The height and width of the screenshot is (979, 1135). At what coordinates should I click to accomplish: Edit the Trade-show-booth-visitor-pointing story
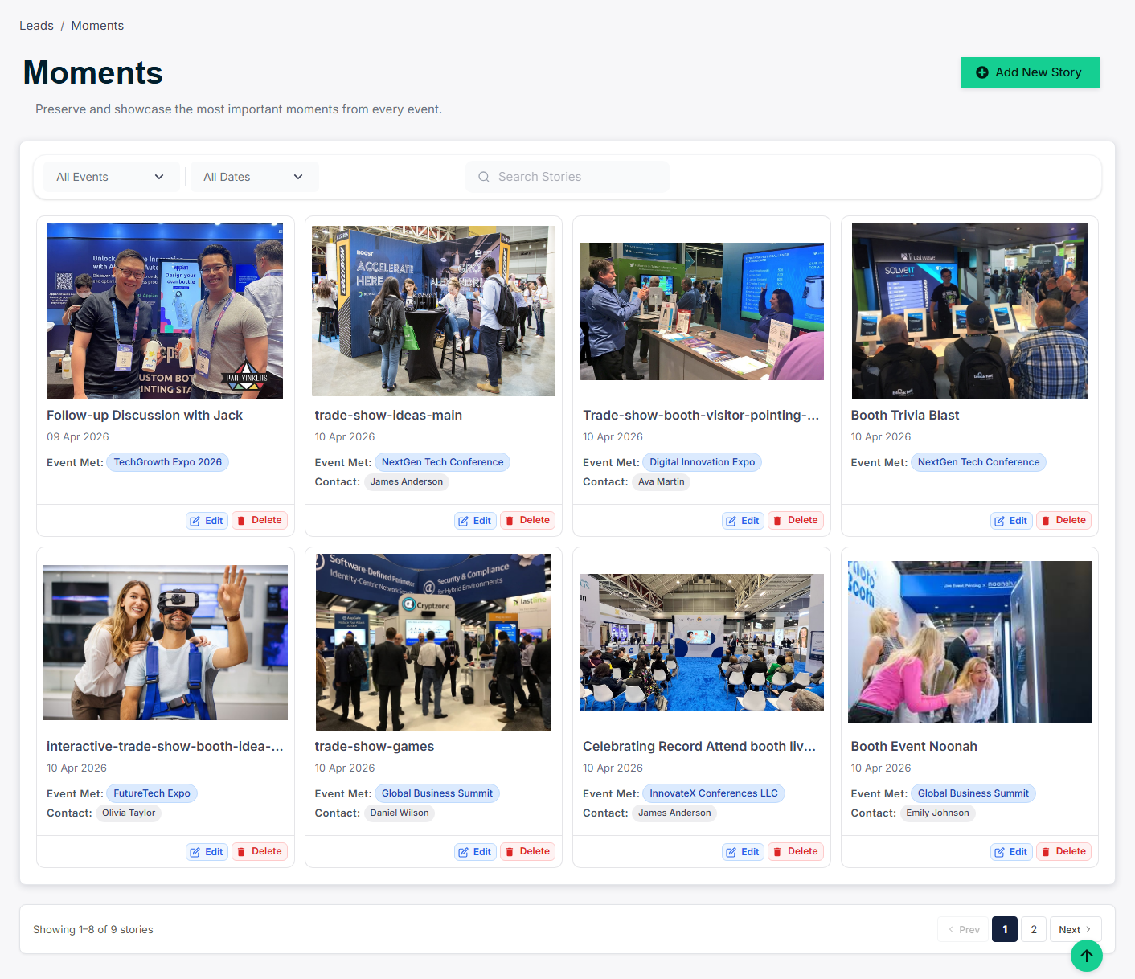coord(743,521)
